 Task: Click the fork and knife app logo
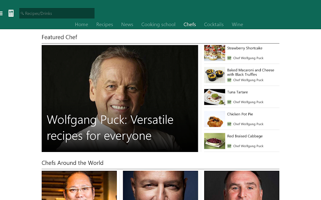click(11, 13)
